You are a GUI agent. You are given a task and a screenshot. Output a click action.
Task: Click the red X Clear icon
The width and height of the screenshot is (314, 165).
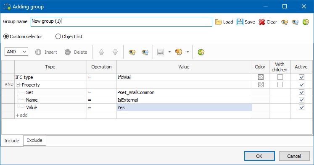tap(261, 22)
